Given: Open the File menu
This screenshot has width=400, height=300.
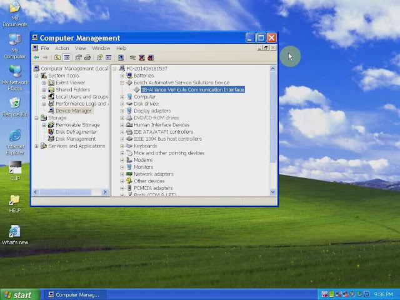Looking at the screenshot, I should pos(45,48).
